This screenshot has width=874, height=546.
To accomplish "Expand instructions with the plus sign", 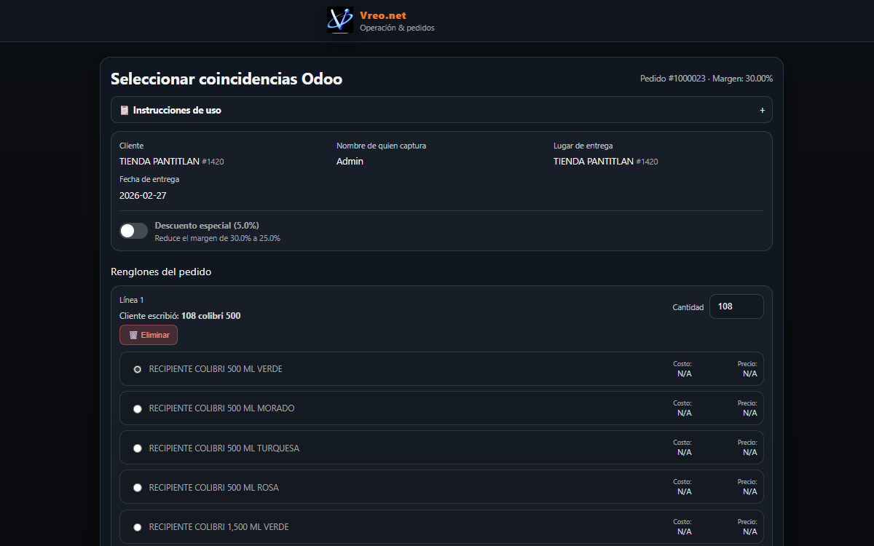I will pos(762,110).
